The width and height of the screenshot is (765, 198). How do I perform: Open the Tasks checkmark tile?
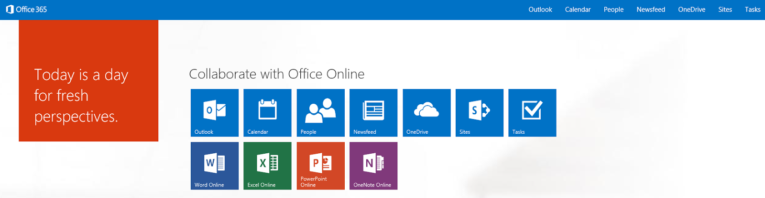click(532, 113)
